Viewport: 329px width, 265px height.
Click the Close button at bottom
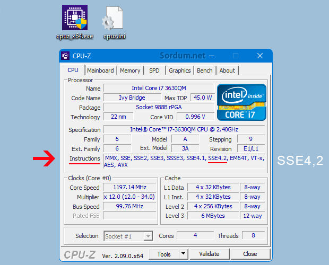pos(250,254)
